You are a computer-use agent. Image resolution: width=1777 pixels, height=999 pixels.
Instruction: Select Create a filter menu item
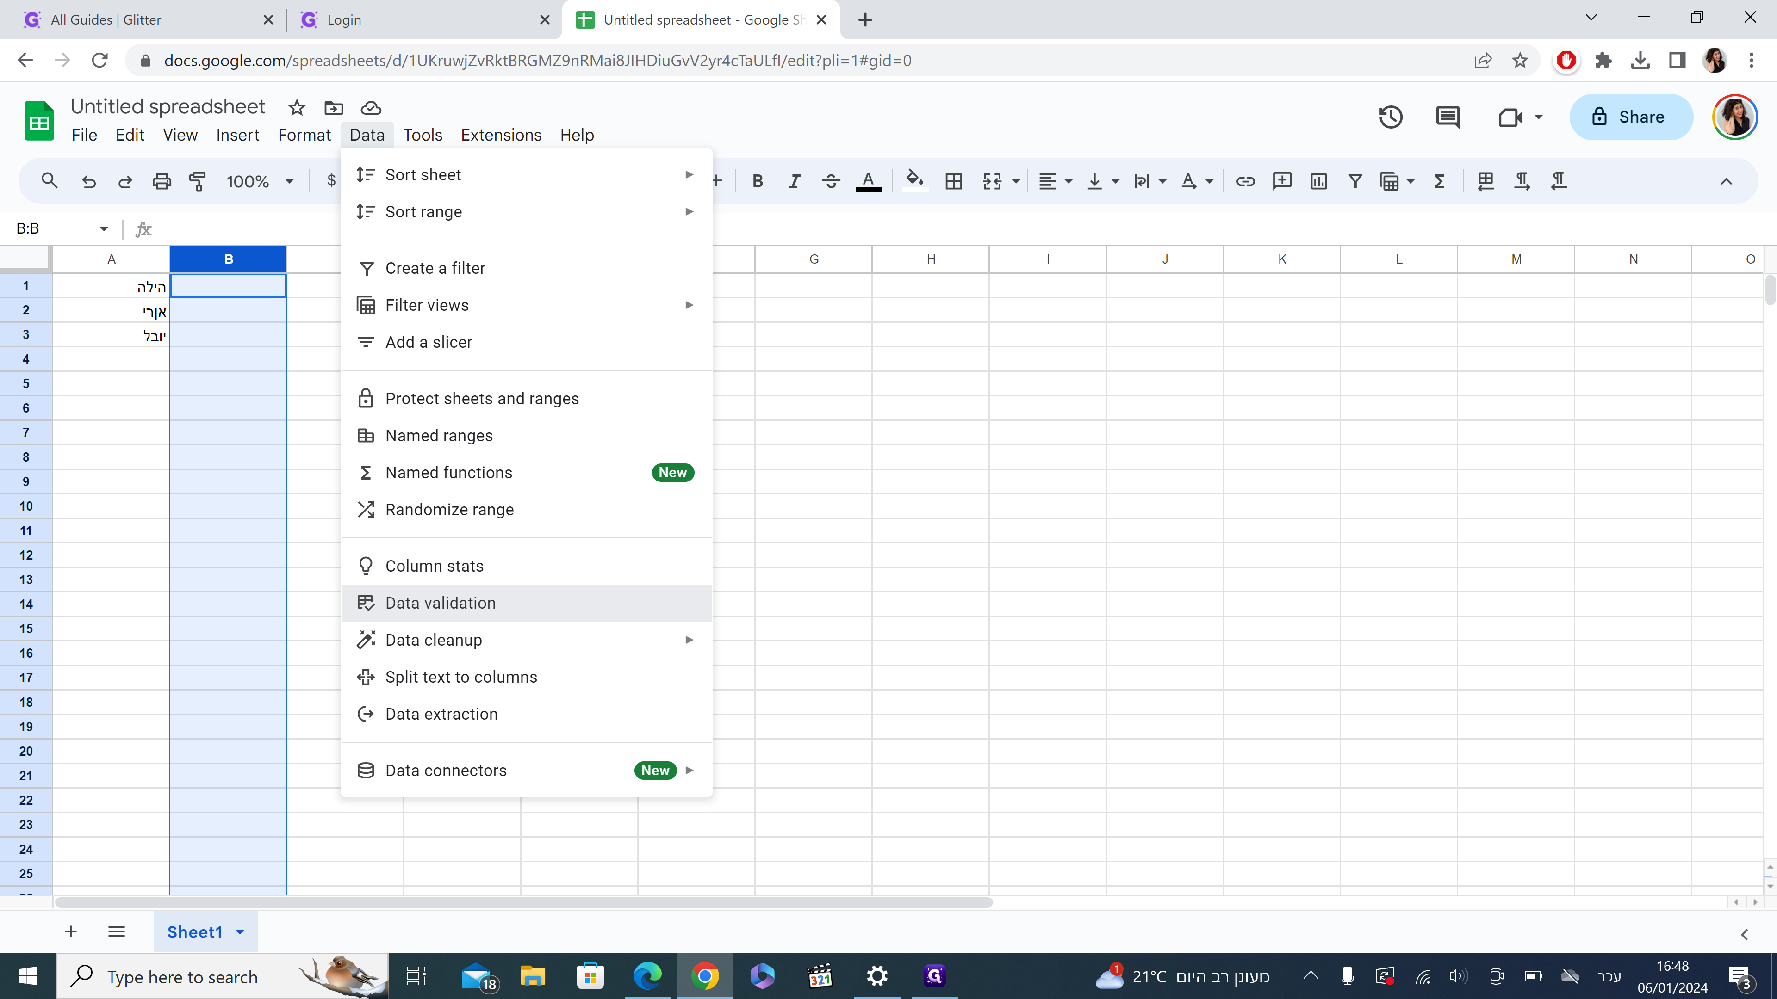pos(526,268)
